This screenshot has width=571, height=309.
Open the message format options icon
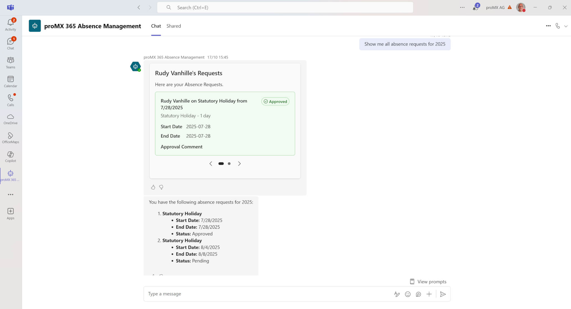(x=397, y=294)
